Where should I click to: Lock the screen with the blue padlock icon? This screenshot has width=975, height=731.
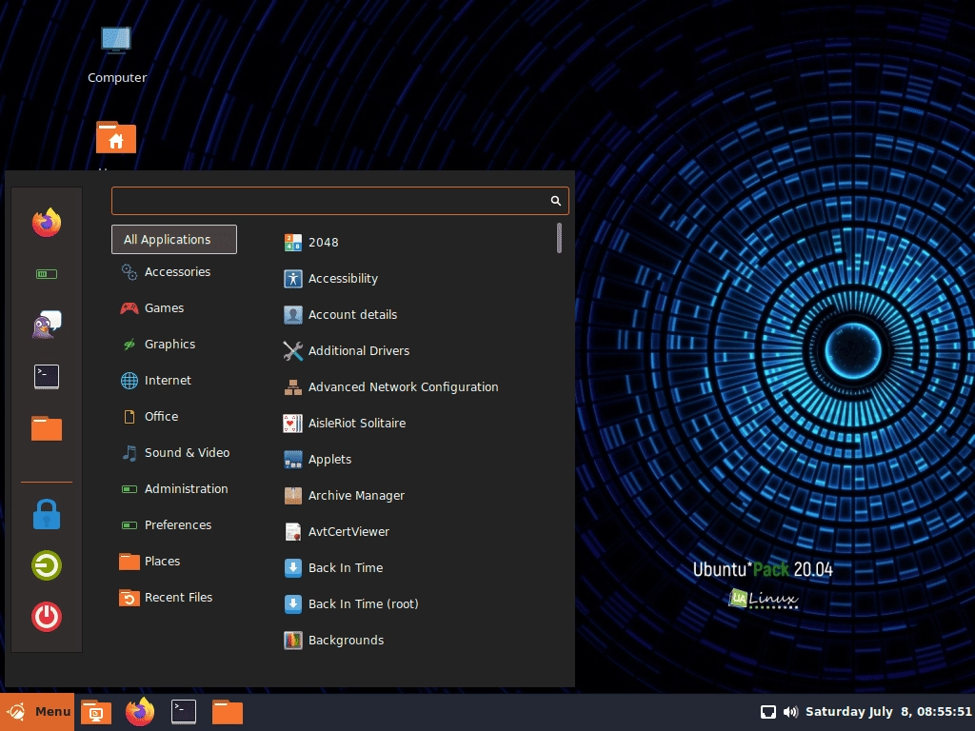pos(47,514)
